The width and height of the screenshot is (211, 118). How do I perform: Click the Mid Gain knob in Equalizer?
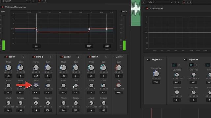coord(194,92)
